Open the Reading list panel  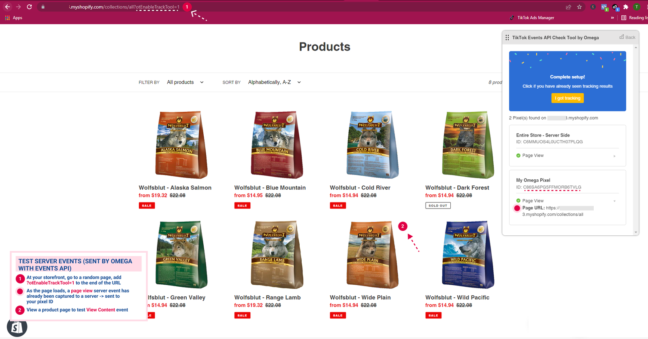point(635,18)
